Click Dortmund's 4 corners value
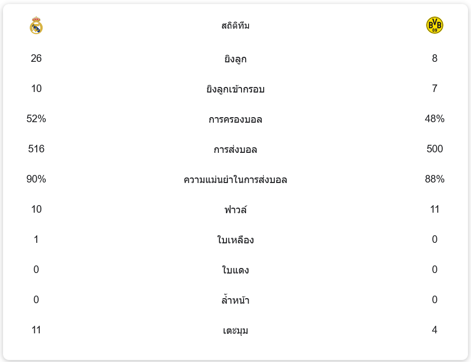This screenshot has width=471, height=362. 434,330
